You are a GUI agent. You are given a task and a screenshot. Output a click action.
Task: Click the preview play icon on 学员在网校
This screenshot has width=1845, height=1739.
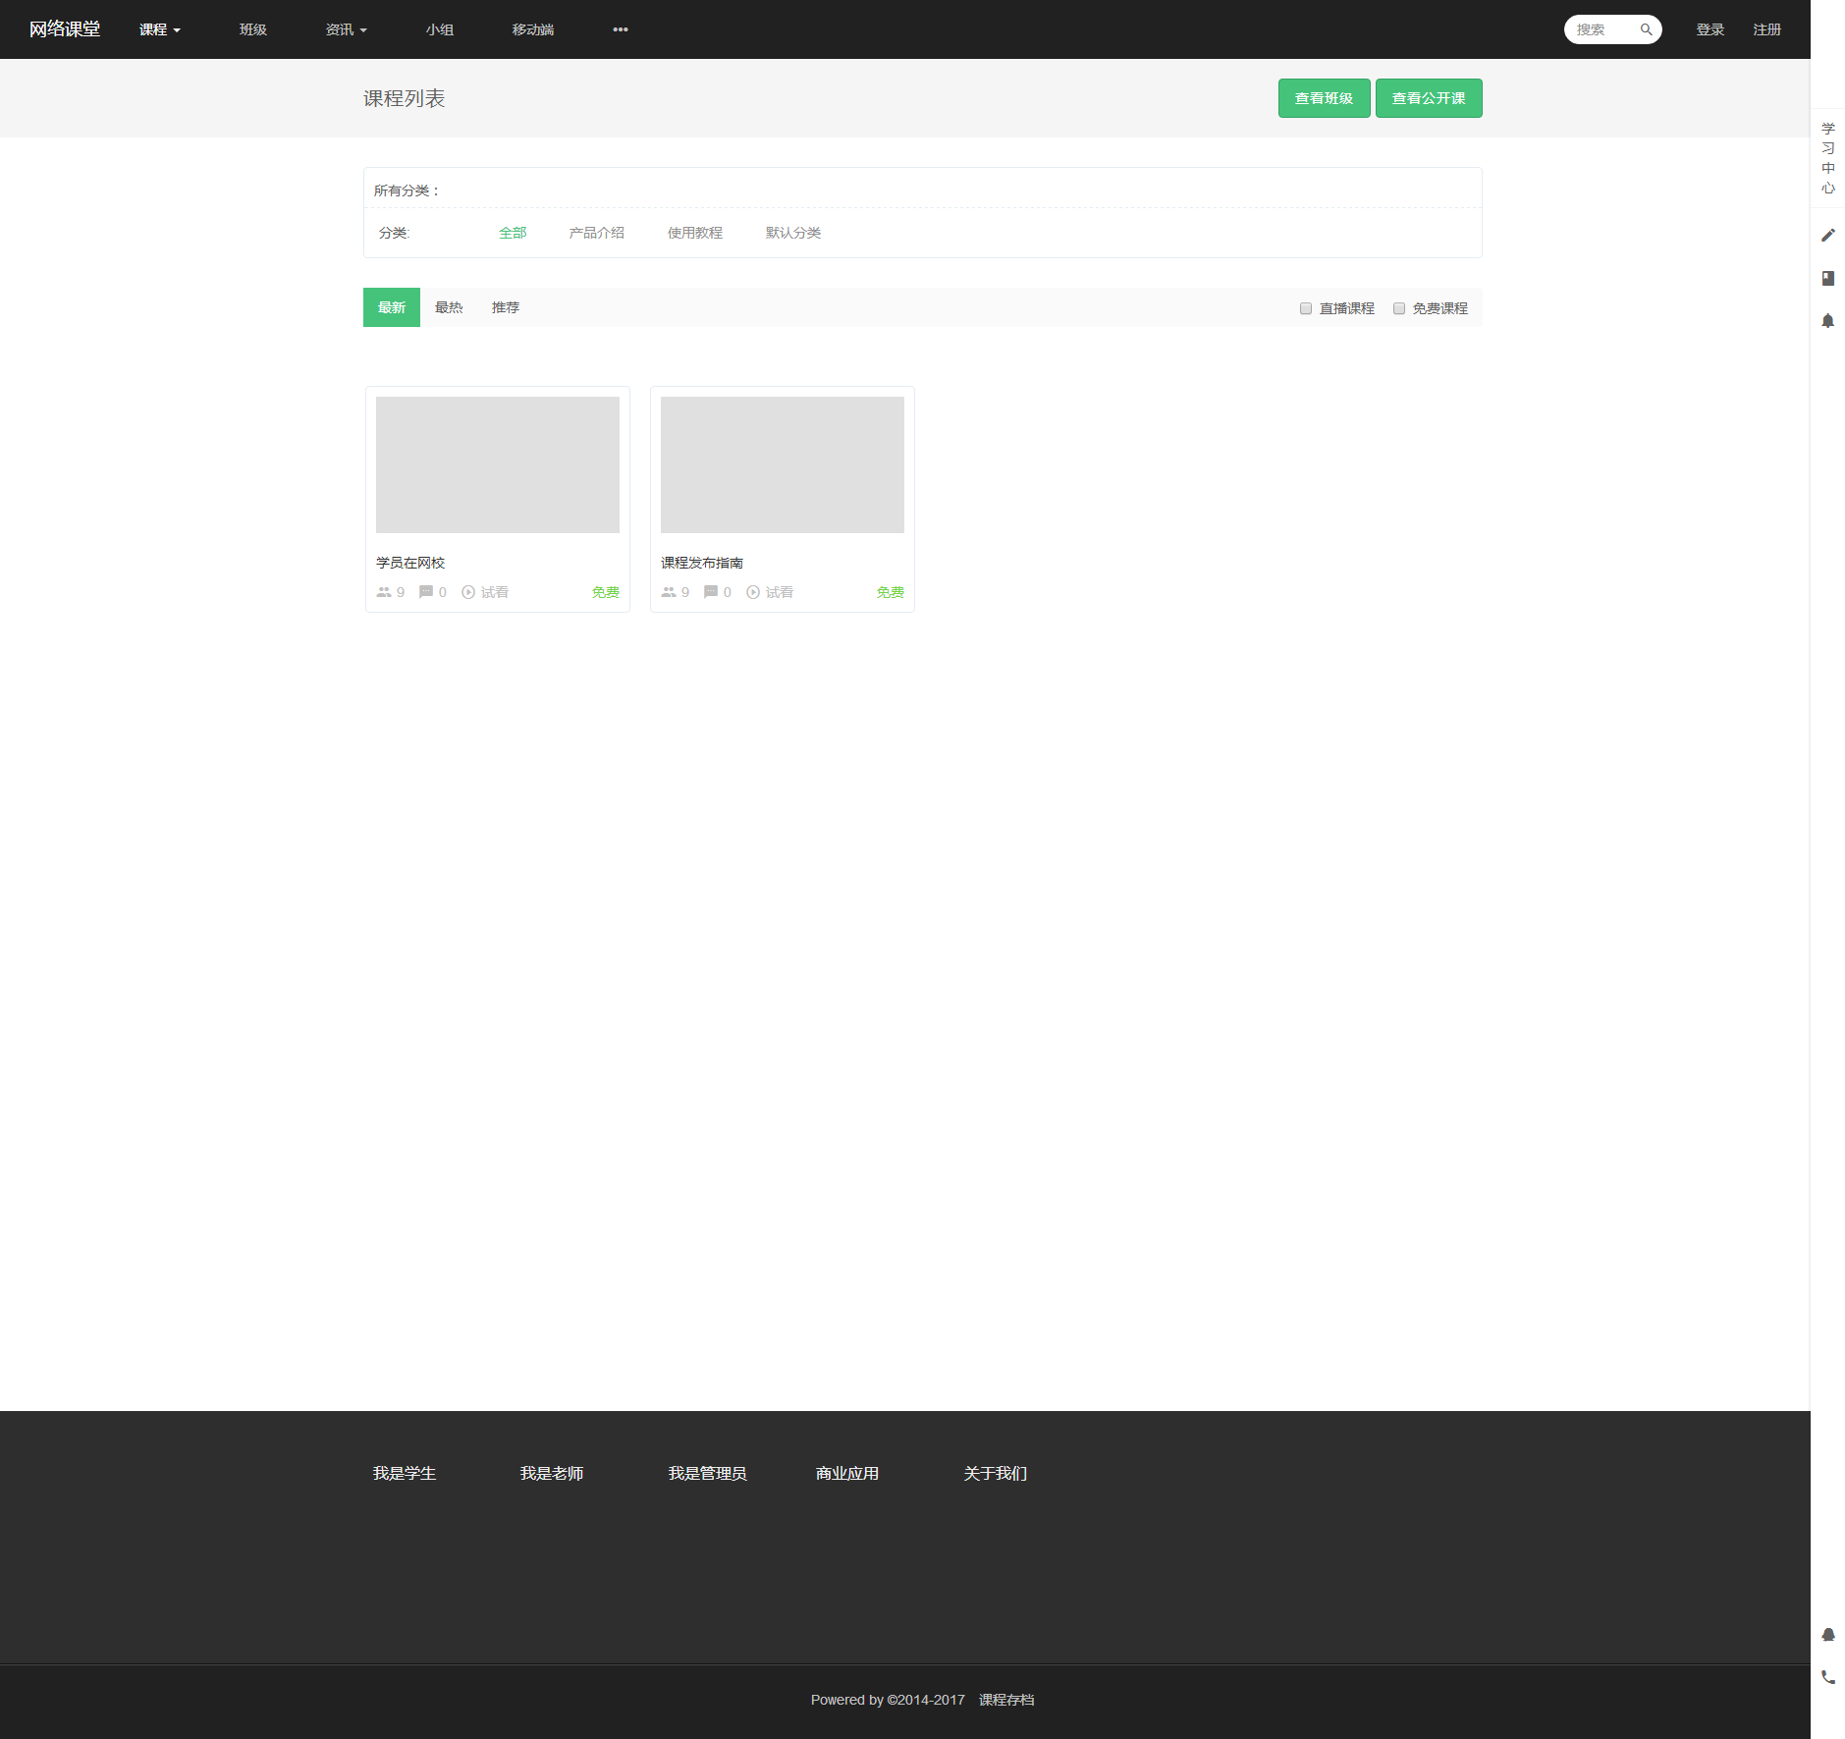click(x=468, y=592)
